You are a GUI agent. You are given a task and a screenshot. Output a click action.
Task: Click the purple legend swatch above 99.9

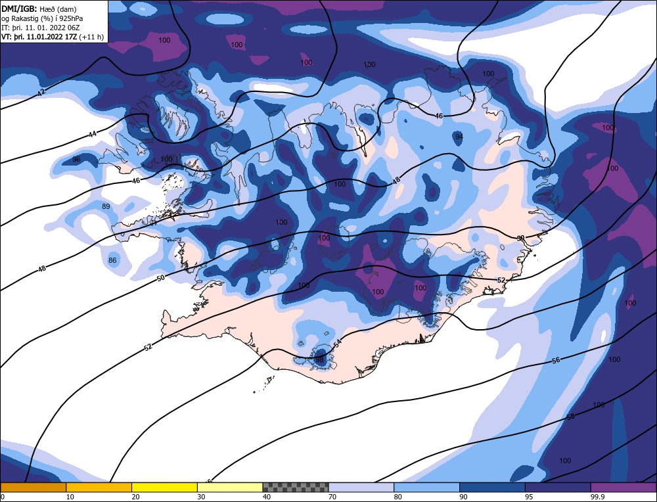coord(623,488)
